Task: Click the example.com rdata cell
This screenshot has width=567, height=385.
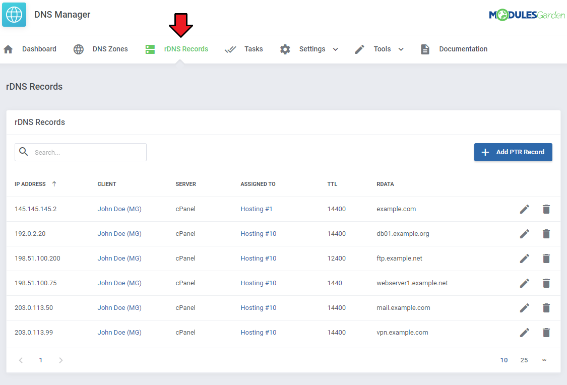Action: (396, 209)
